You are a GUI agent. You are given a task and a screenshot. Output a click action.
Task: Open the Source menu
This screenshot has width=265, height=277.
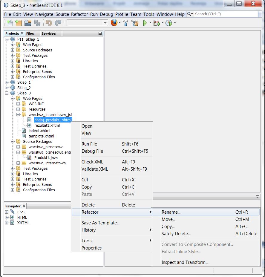click(62, 14)
